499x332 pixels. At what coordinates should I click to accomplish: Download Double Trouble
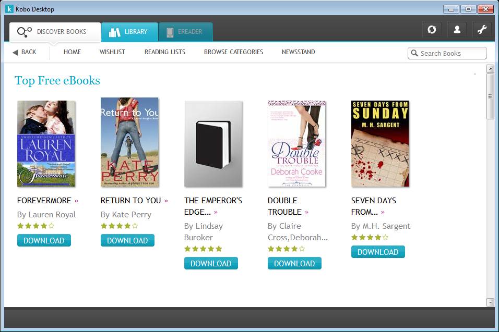point(294,263)
